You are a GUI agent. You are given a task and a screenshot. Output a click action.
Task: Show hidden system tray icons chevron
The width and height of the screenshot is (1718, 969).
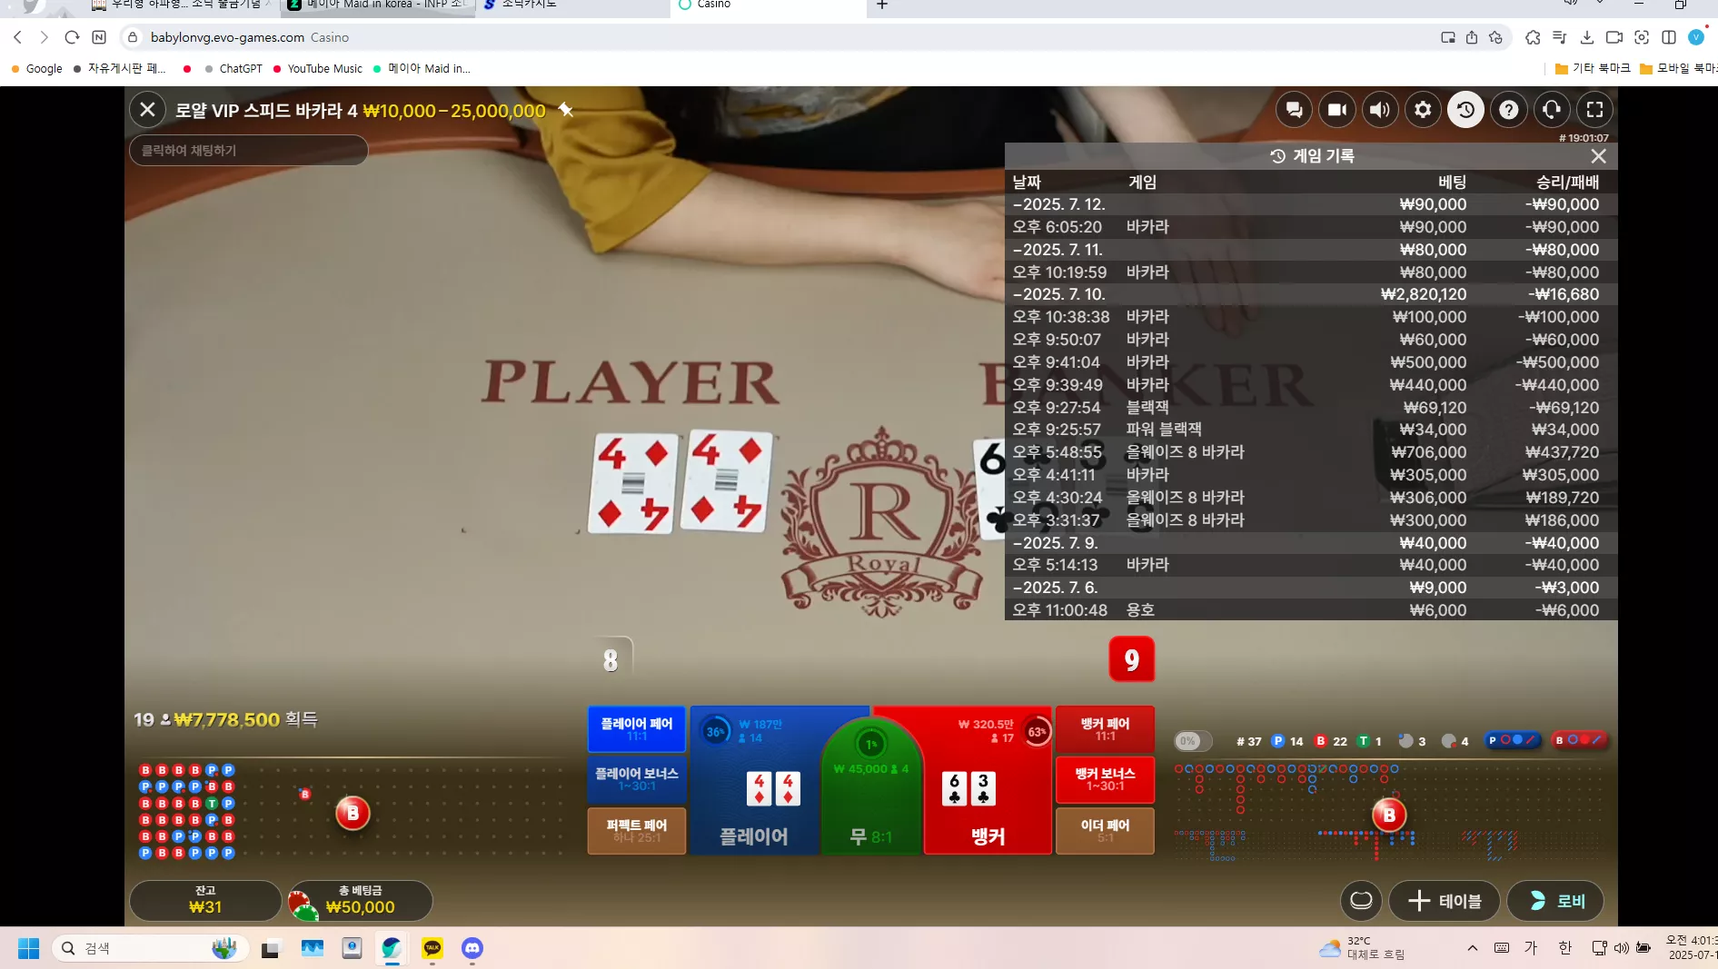click(x=1472, y=948)
